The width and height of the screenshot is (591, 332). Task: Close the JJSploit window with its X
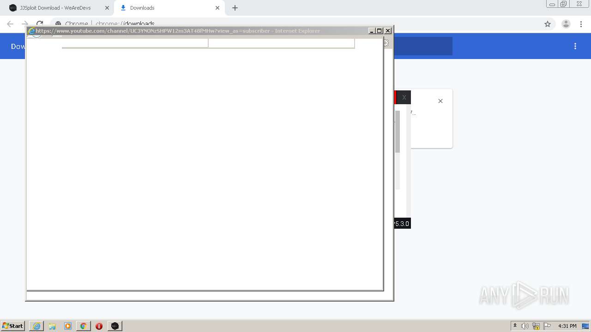(x=404, y=97)
